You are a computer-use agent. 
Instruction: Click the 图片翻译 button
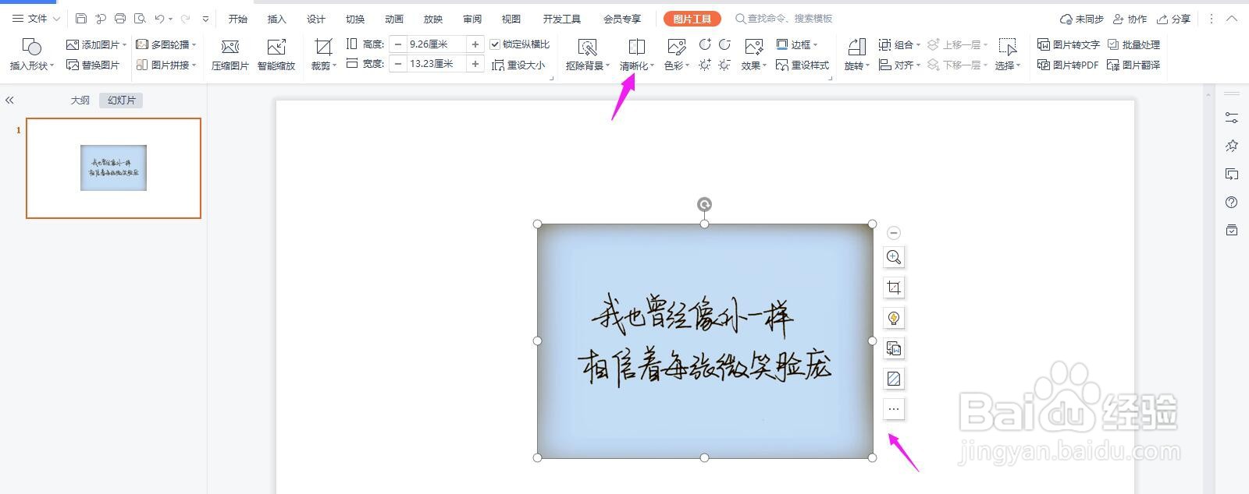point(1134,65)
